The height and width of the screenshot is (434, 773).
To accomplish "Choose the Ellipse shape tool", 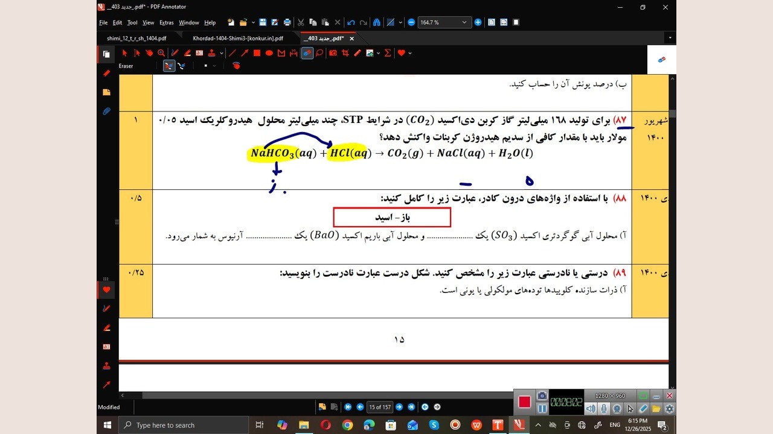I will (269, 53).
